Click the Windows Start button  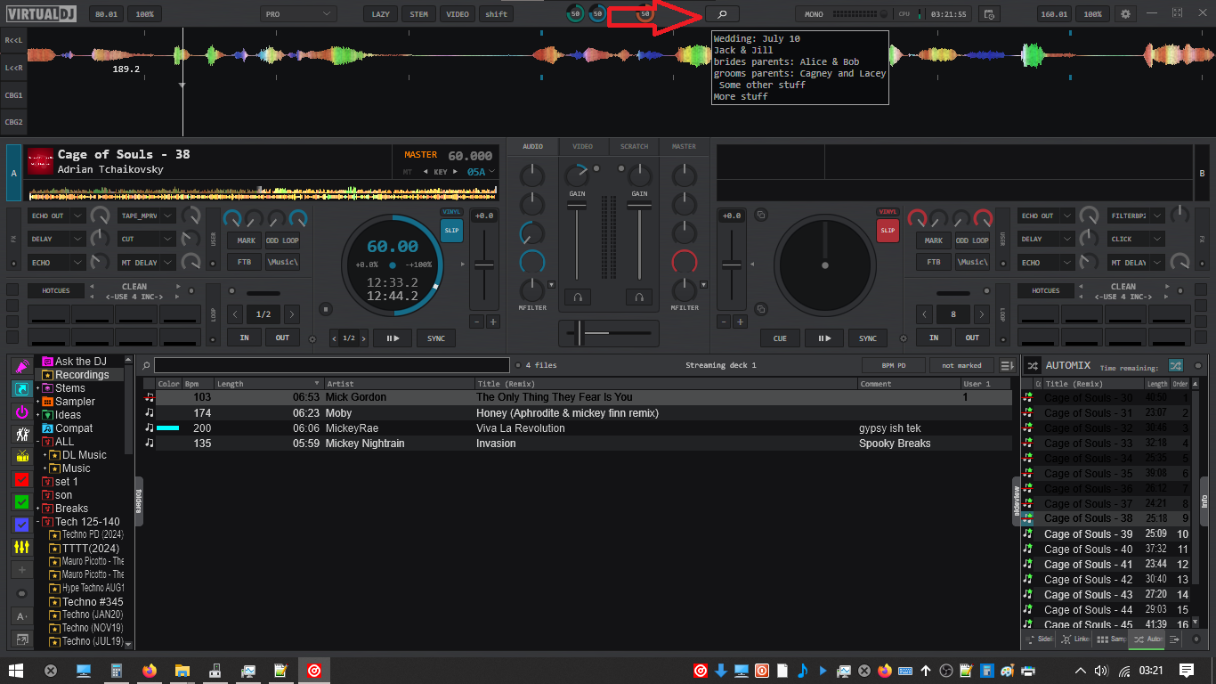coord(16,670)
